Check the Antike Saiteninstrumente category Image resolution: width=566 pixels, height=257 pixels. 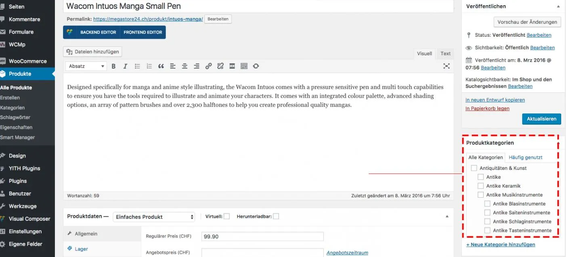487,213
